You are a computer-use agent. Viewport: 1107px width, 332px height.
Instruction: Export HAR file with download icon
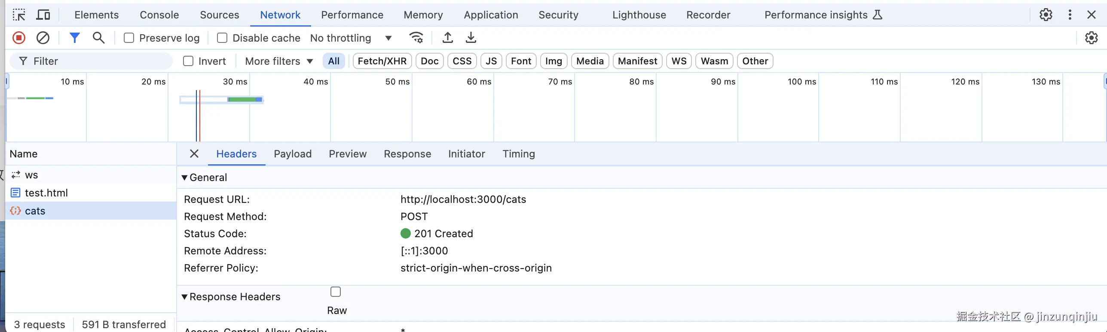tap(471, 38)
